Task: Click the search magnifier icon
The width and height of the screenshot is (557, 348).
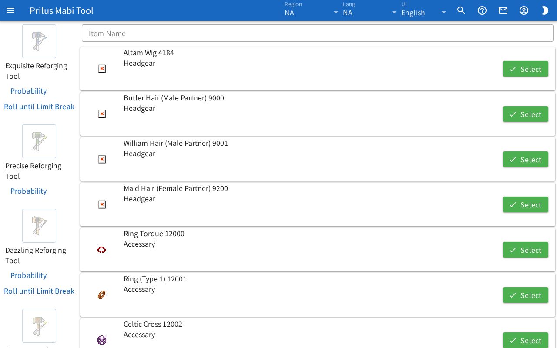Action: (x=461, y=10)
